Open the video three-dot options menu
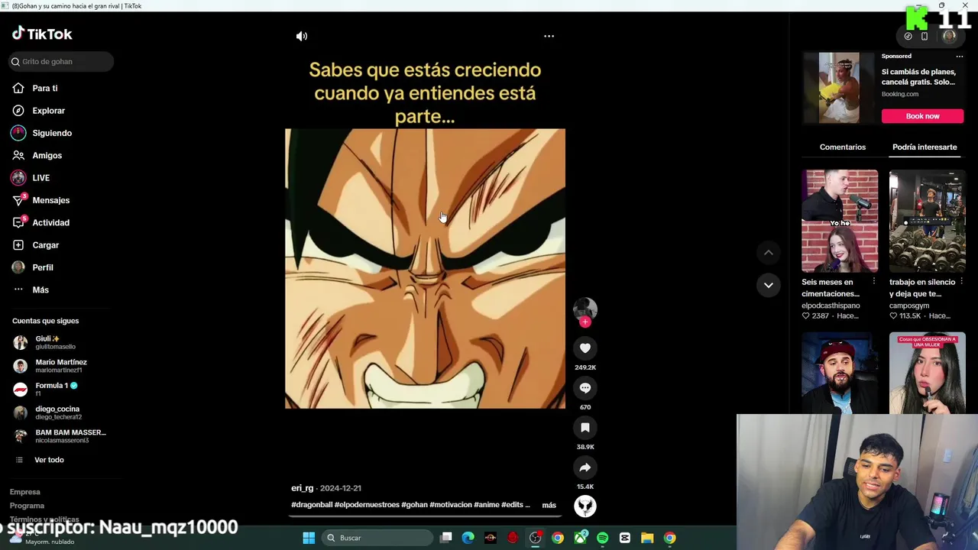This screenshot has height=550, width=978. pyautogui.click(x=549, y=36)
